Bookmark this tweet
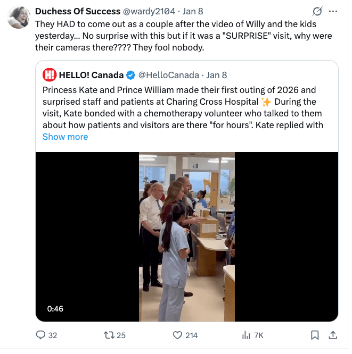Screen dimensions: 352x354 (315, 335)
